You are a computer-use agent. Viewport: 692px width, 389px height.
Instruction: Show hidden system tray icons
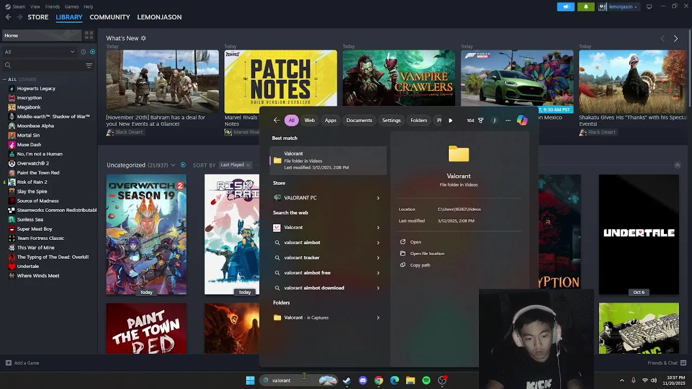(622, 380)
